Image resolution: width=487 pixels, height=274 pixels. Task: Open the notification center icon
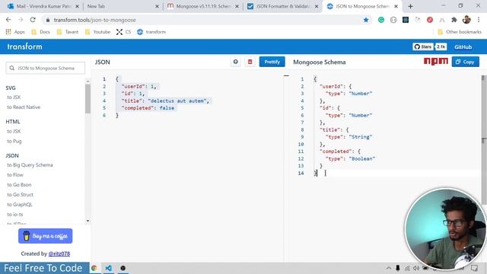point(474,268)
